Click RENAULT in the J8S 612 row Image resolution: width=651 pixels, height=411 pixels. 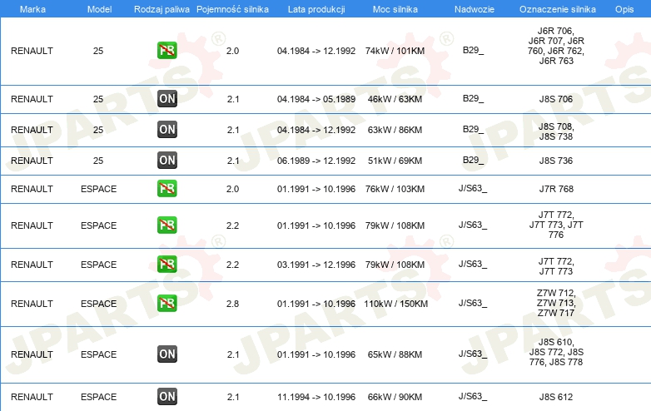(x=32, y=397)
